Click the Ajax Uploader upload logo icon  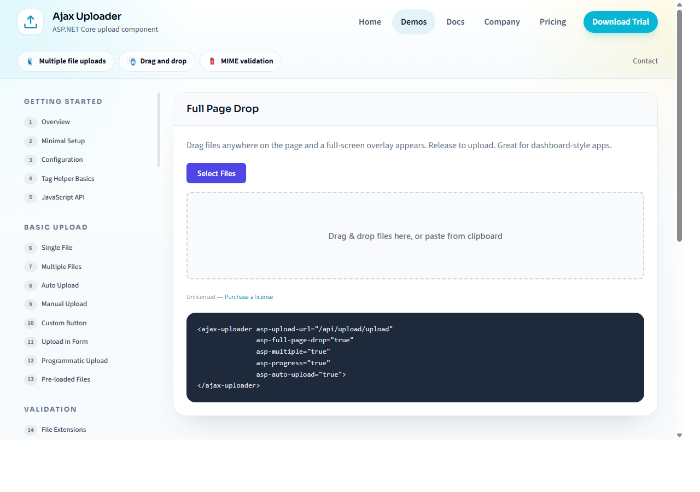click(x=31, y=22)
